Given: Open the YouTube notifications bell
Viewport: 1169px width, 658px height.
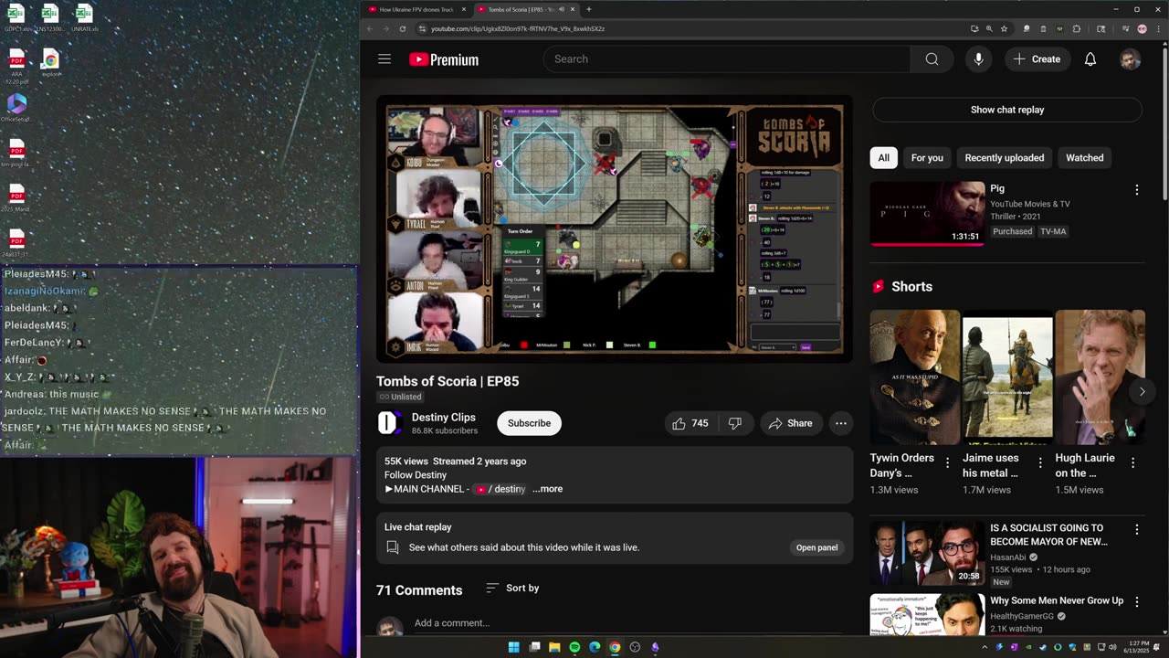Looking at the screenshot, I should coord(1090,59).
